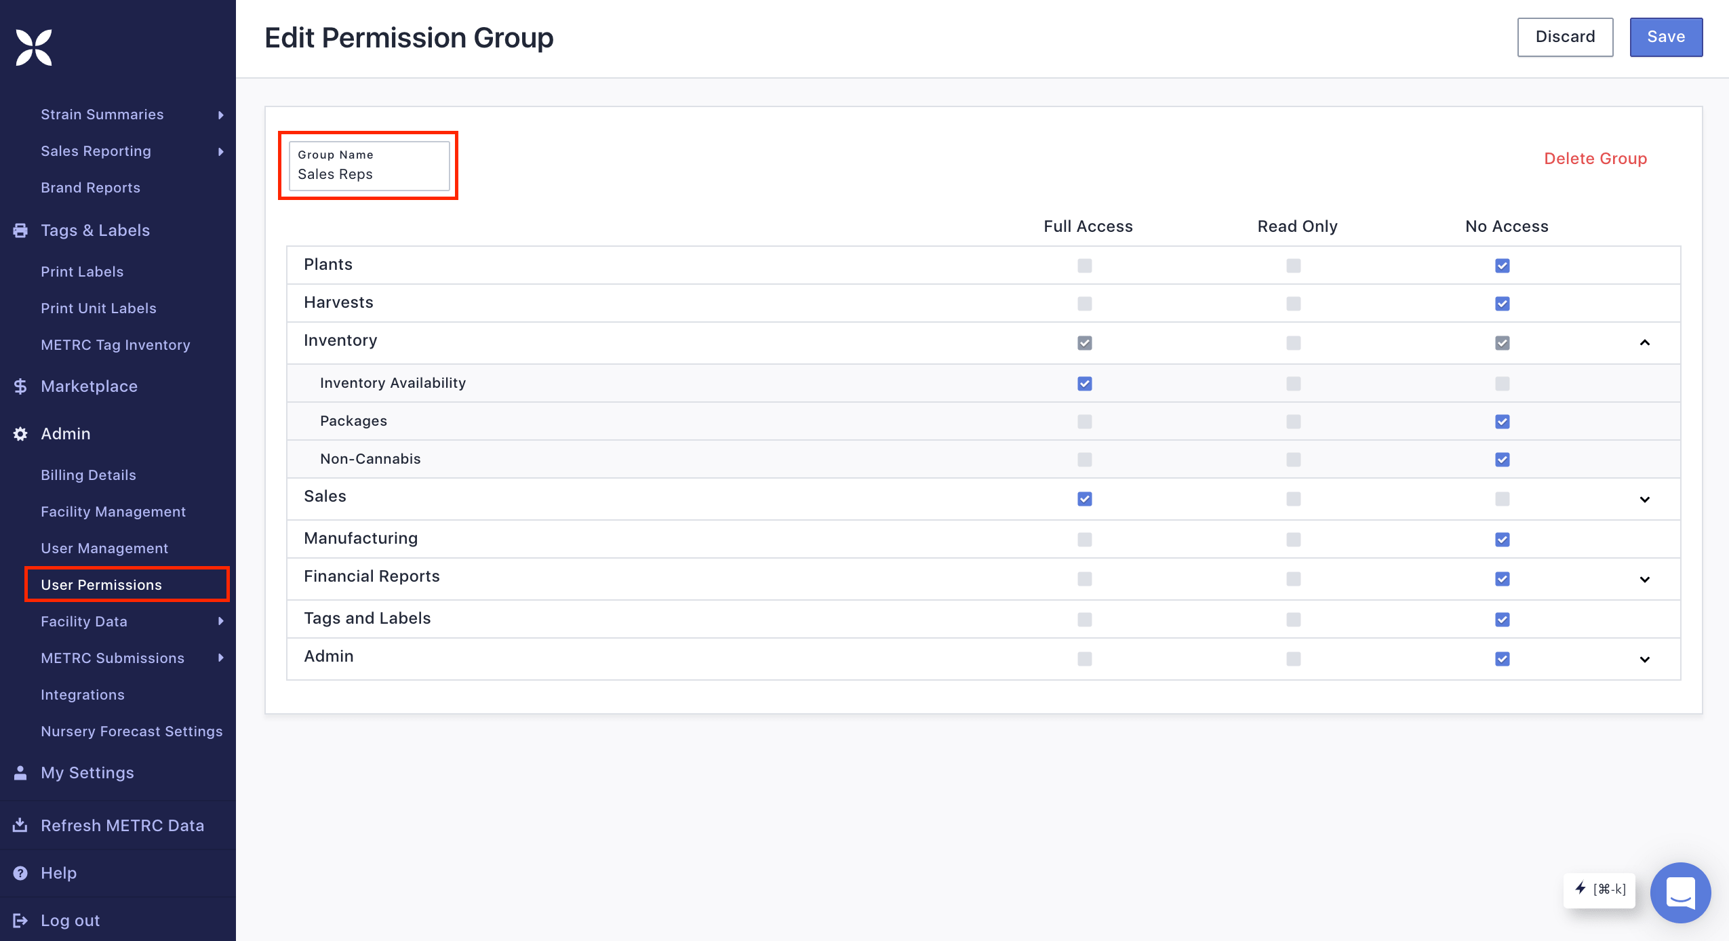Expand the Admin permissions row
Screen dimensions: 1729x941
click(1644, 659)
